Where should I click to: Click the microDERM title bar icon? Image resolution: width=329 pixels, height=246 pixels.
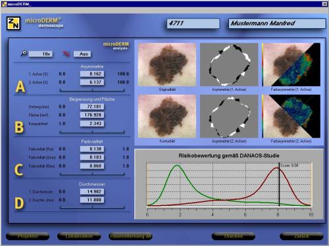[4, 4]
